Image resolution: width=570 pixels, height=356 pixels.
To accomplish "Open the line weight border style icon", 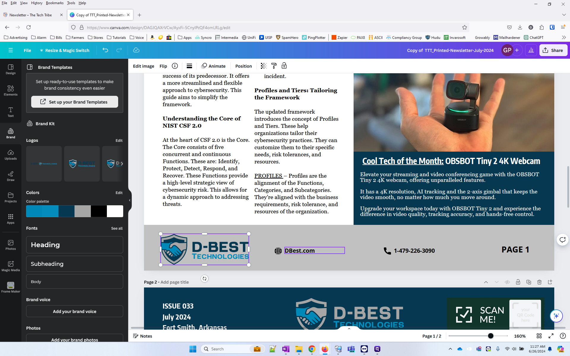I will click(189, 66).
